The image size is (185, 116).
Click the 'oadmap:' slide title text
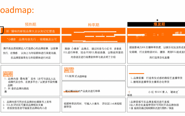coord(17,10)
